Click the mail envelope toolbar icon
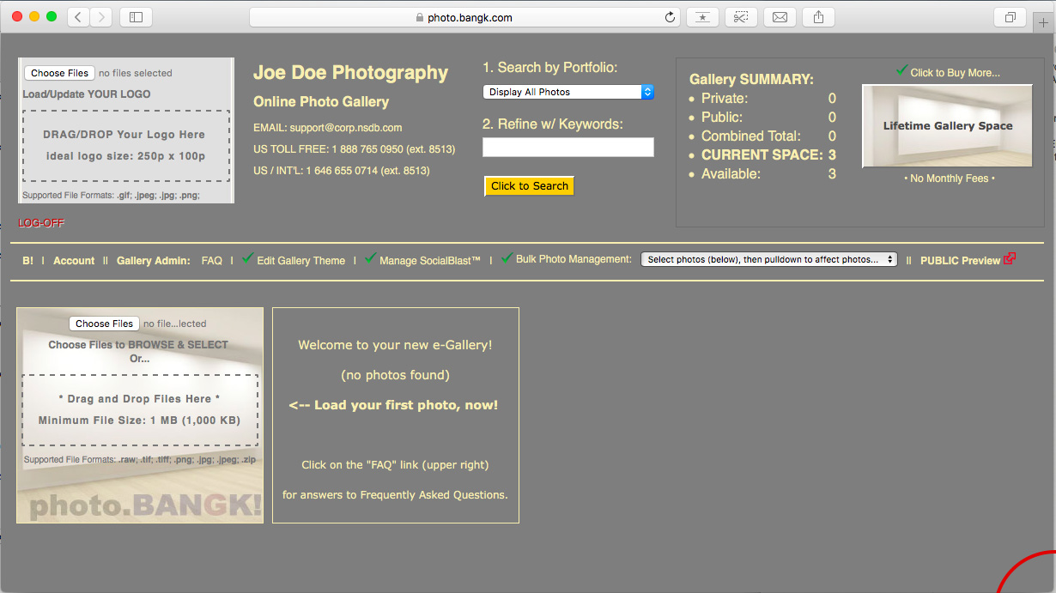1056x593 pixels. 780,17
